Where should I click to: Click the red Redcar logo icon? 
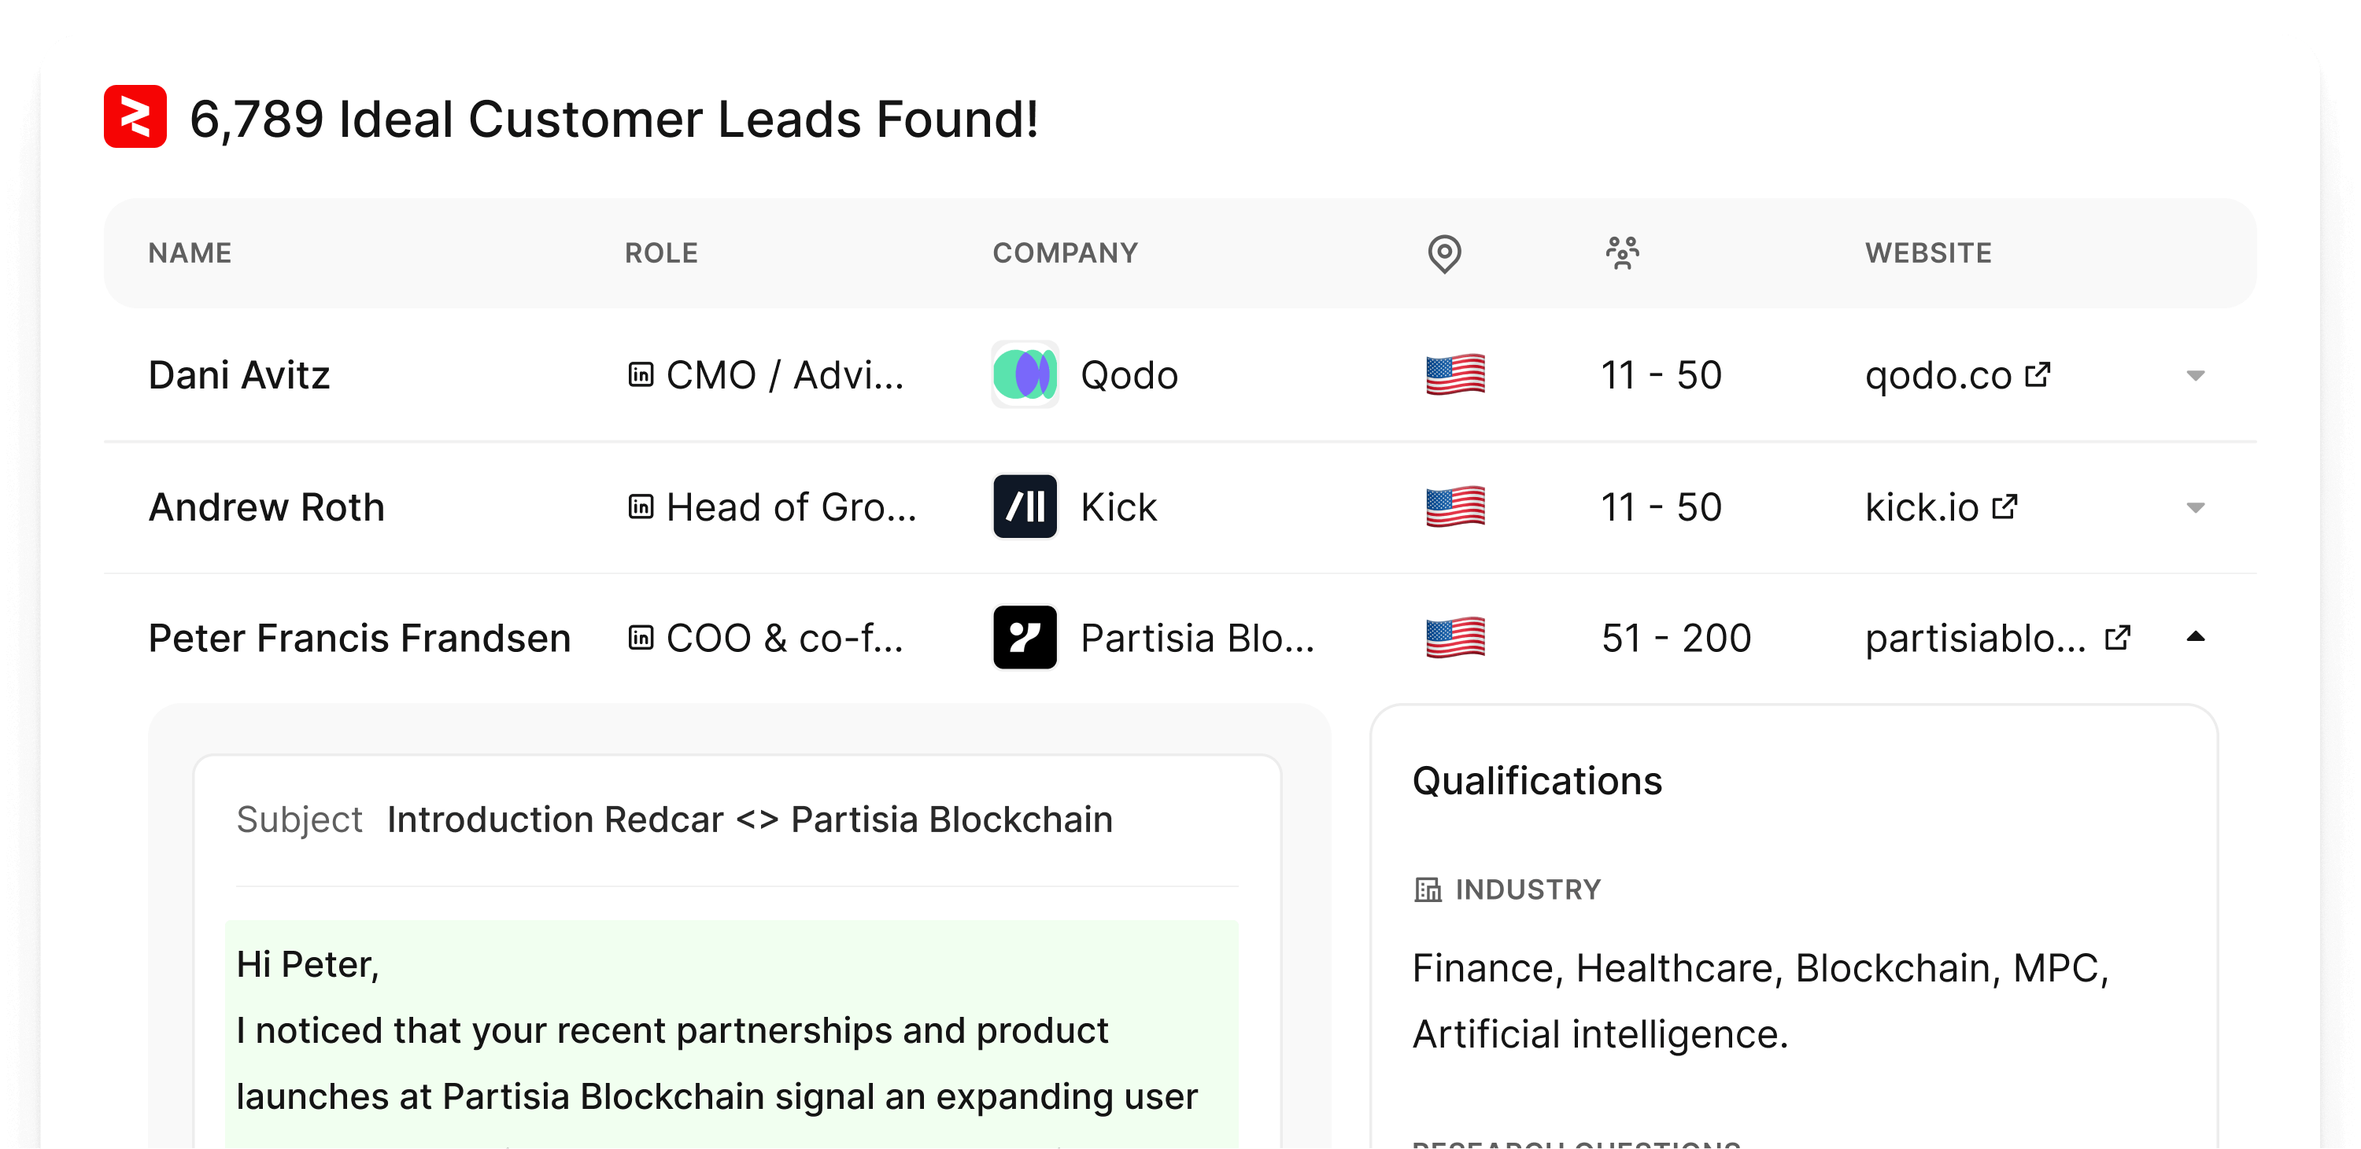[135, 117]
